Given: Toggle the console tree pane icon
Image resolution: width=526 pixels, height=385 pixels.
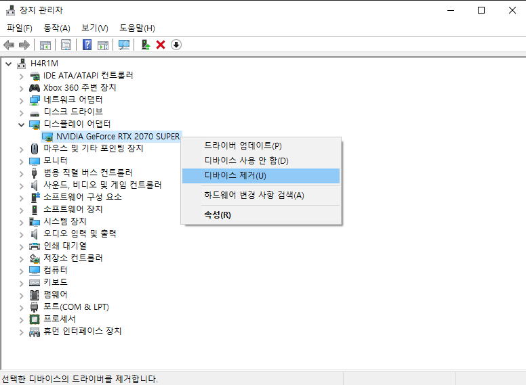Looking at the screenshot, I should tap(45, 45).
